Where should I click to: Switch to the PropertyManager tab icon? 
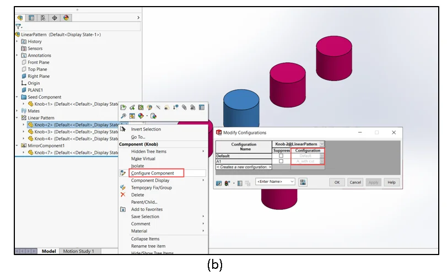coord(31,18)
